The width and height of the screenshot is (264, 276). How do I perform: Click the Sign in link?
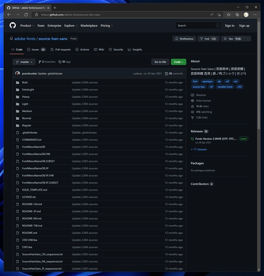coord(229,26)
